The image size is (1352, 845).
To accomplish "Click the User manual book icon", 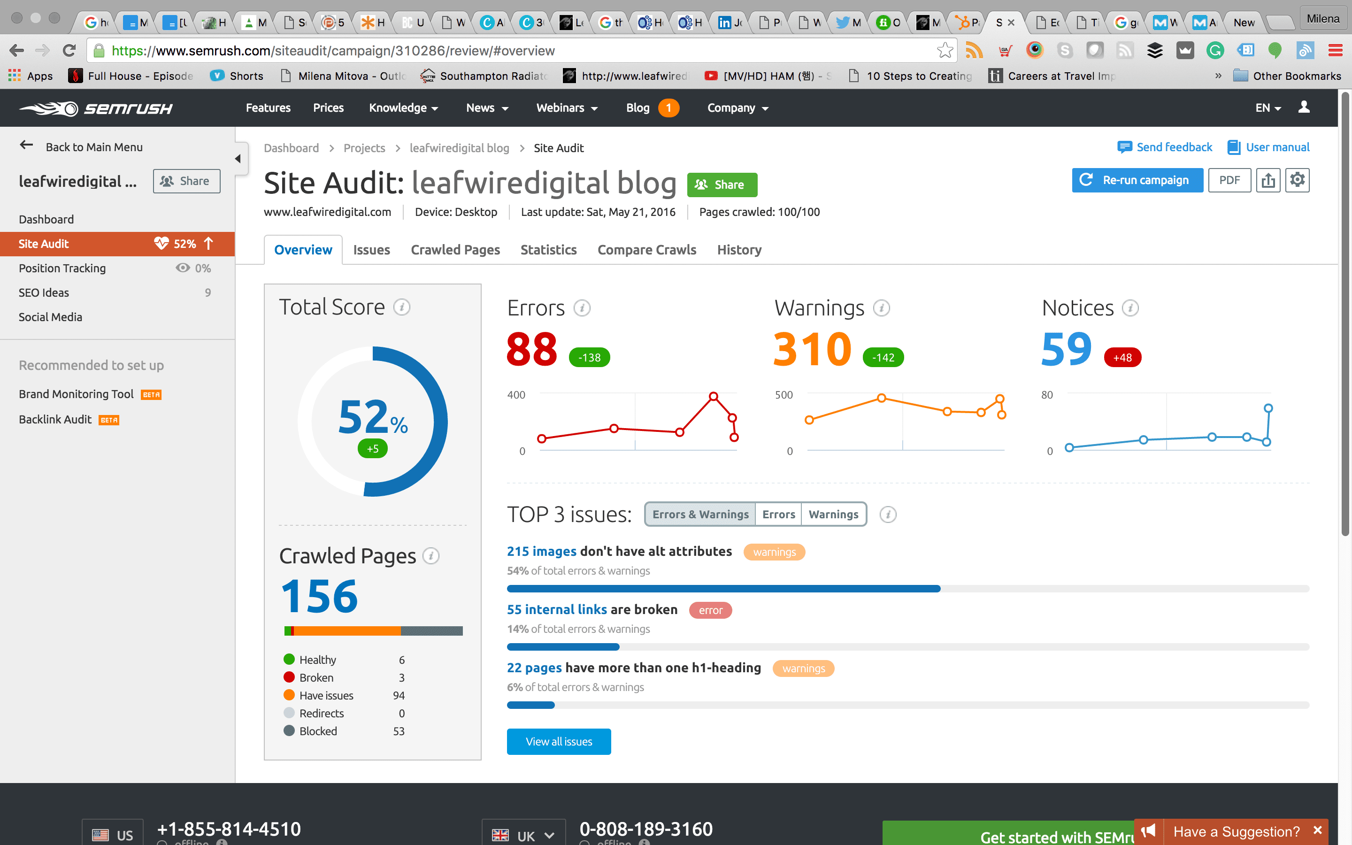I will [1234, 147].
